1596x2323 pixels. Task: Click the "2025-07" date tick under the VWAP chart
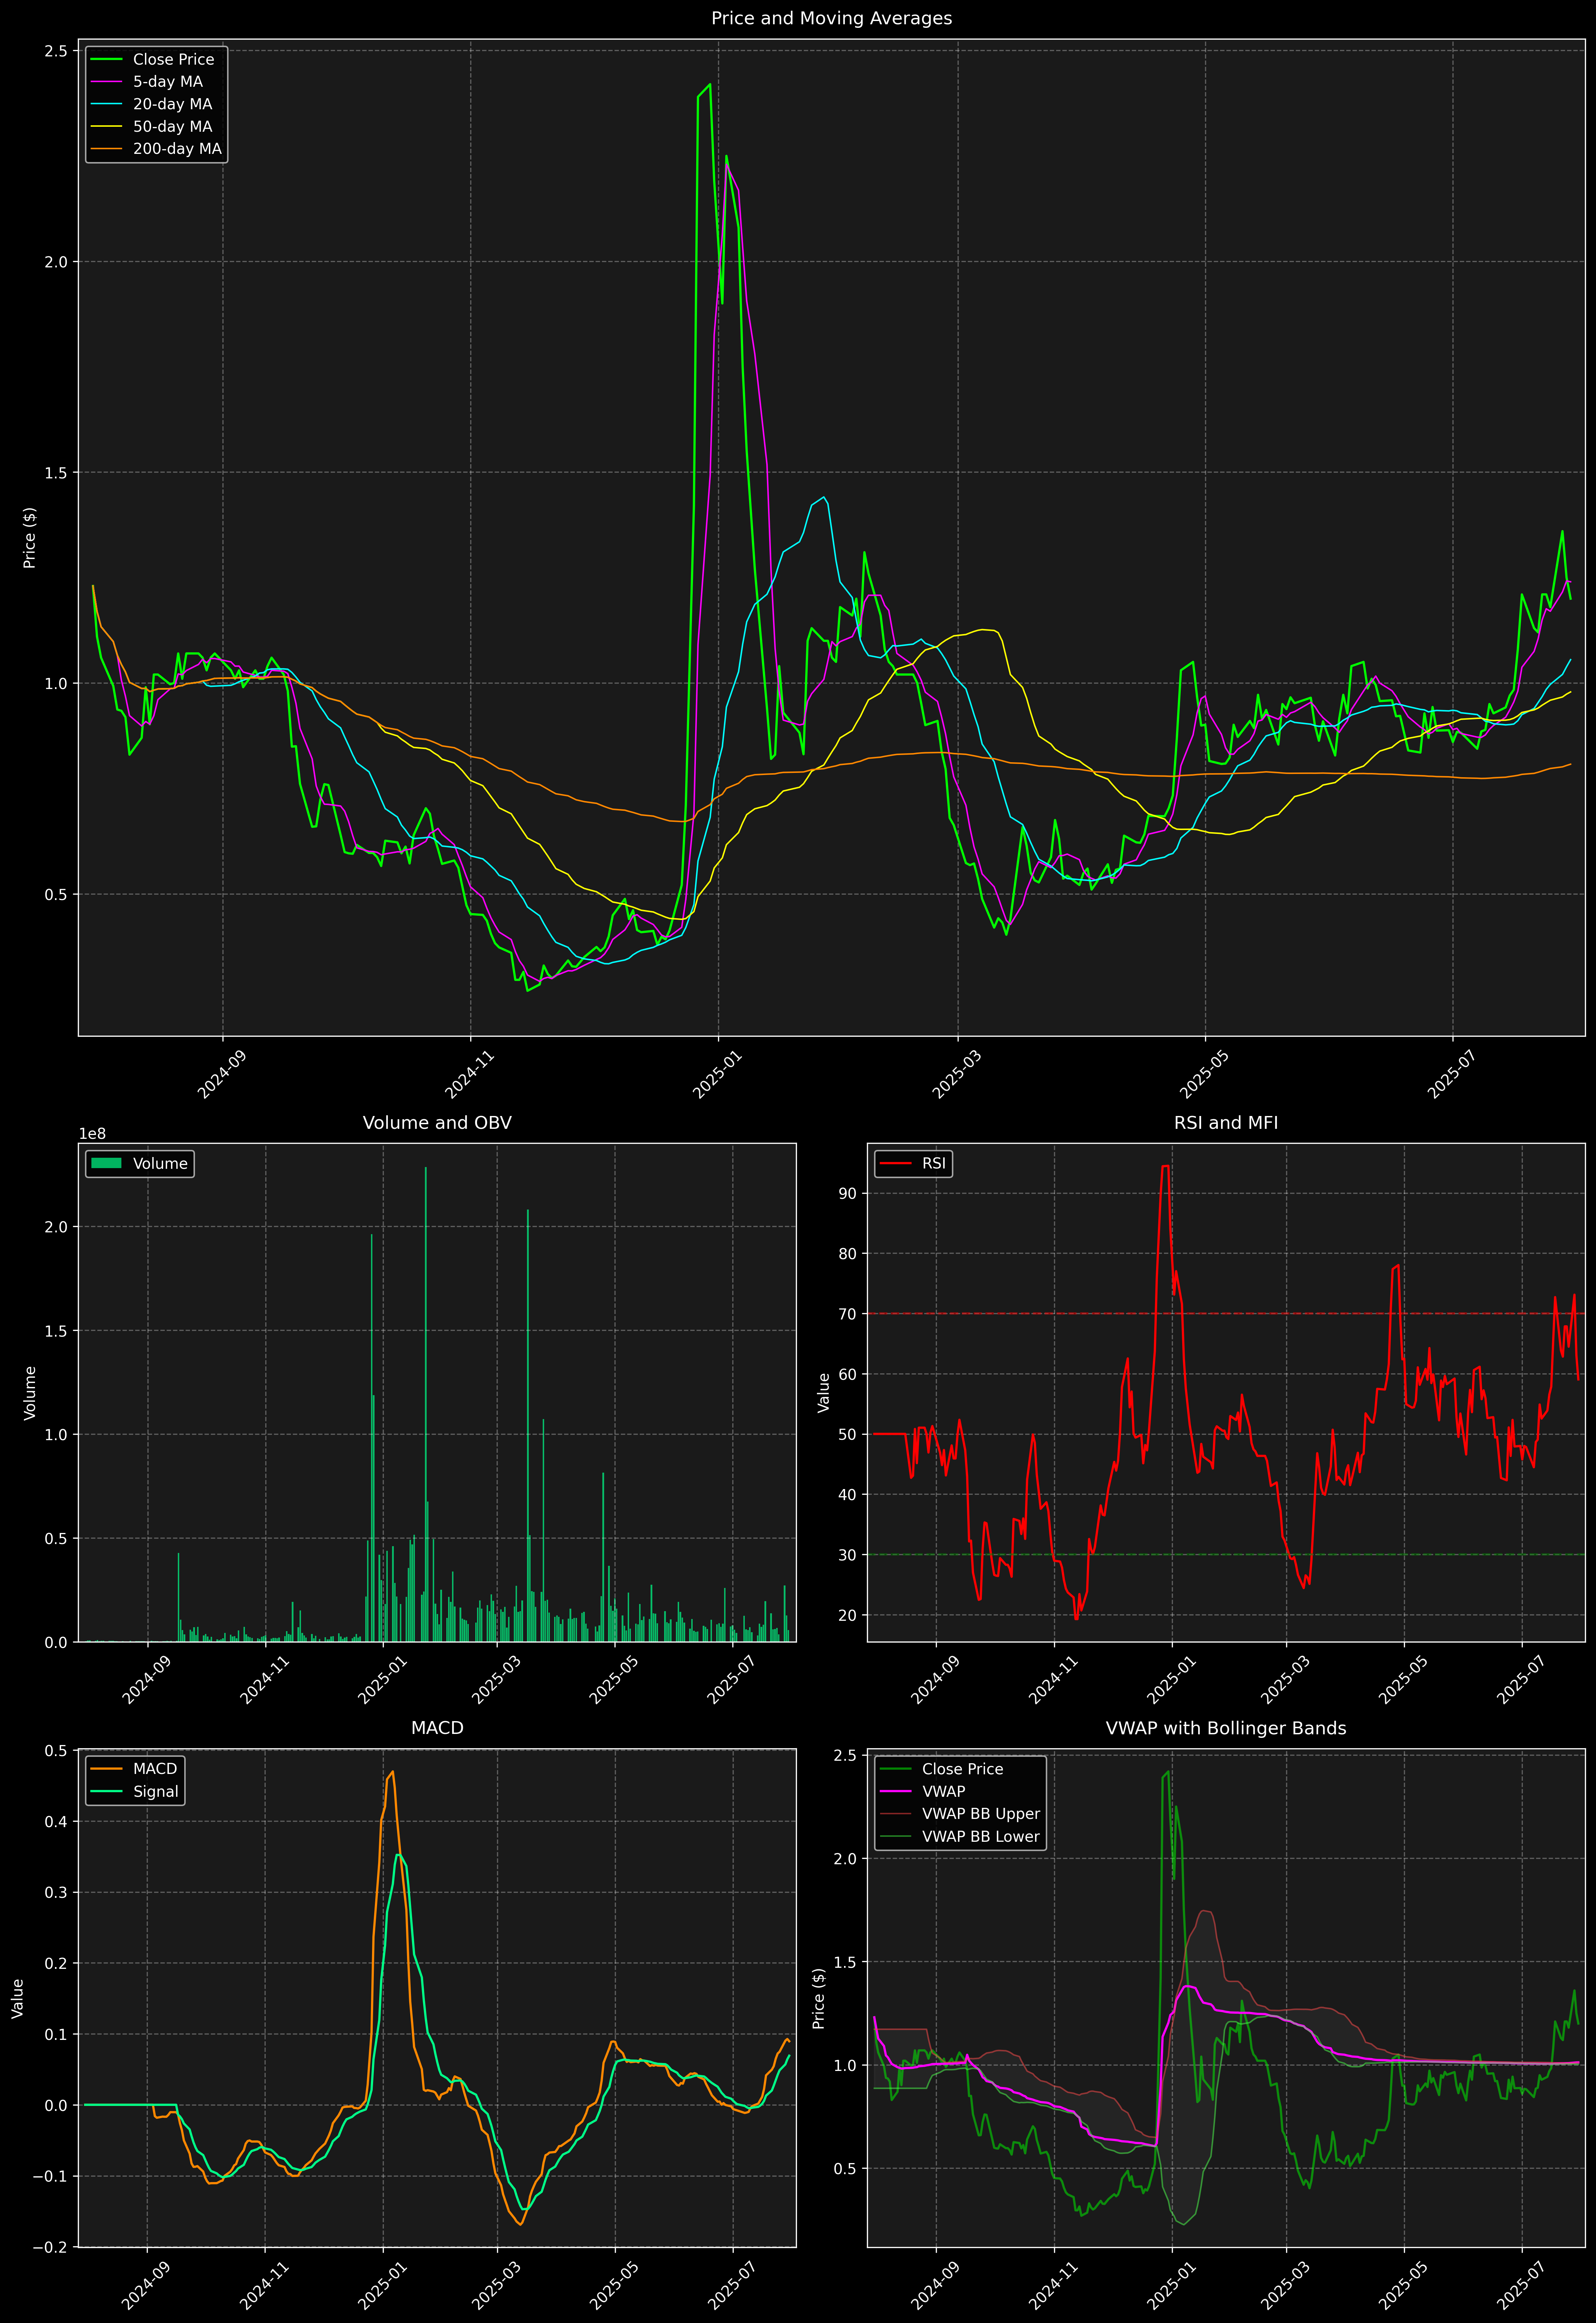click(1521, 2286)
